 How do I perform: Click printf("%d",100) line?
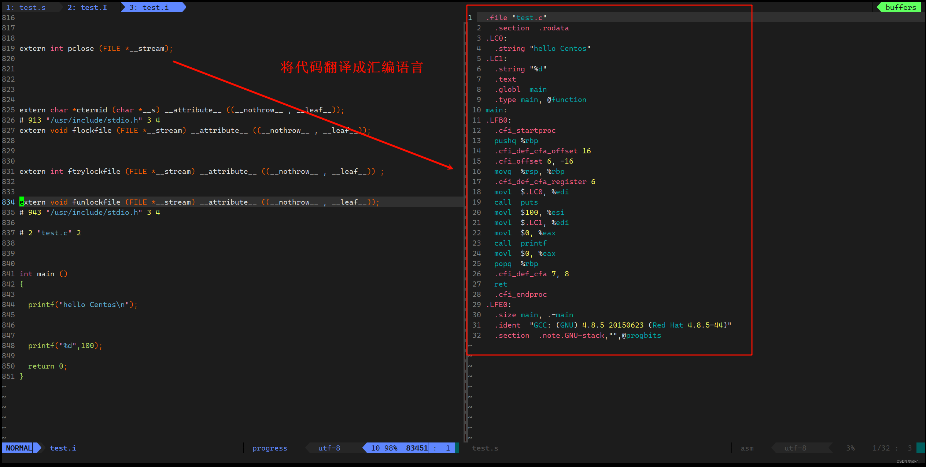65,346
